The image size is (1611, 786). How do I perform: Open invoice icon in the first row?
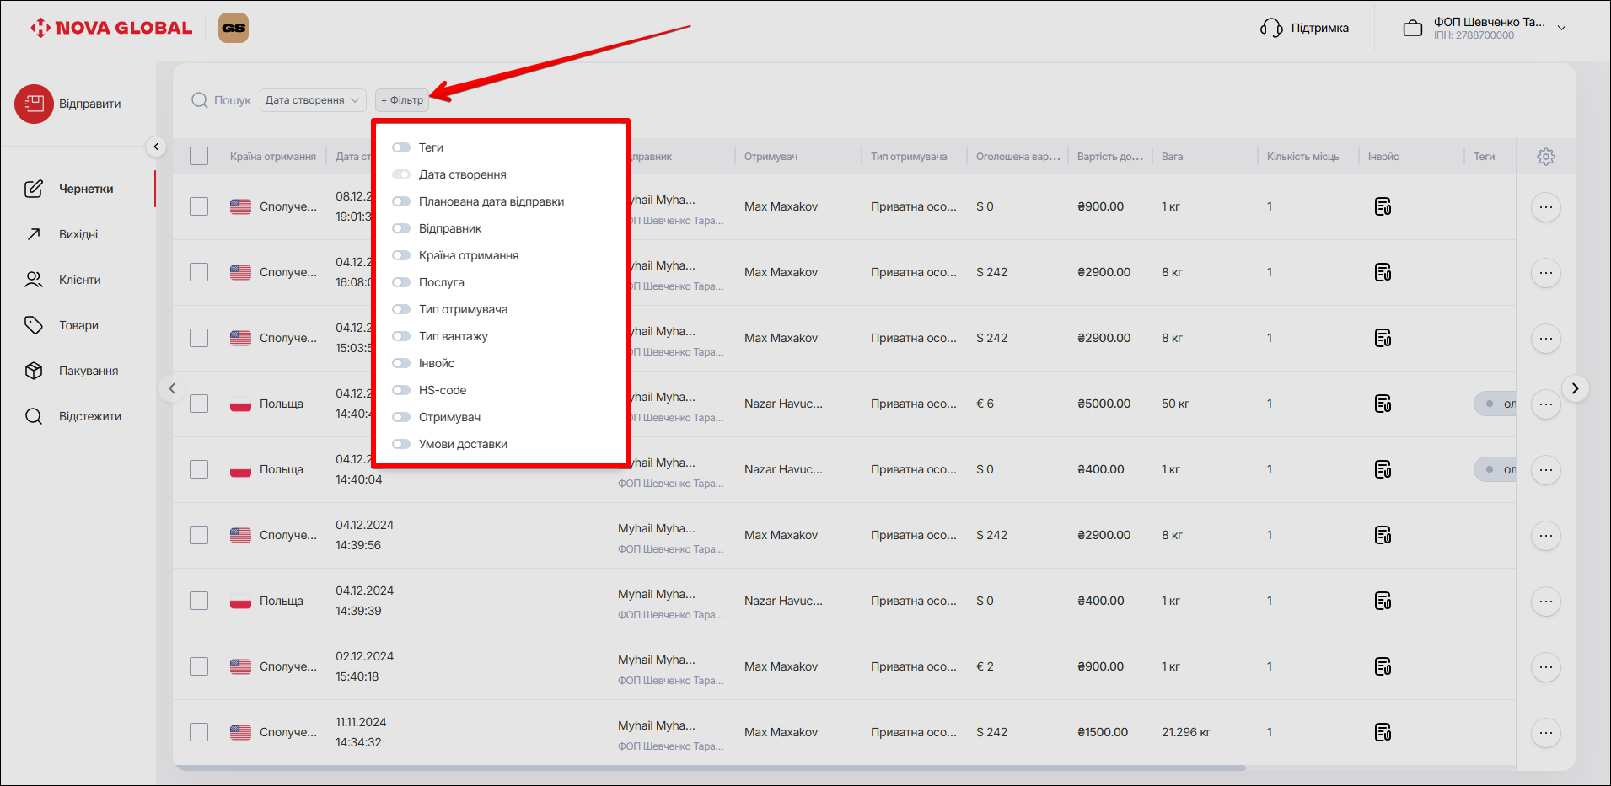pos(1383,206)
